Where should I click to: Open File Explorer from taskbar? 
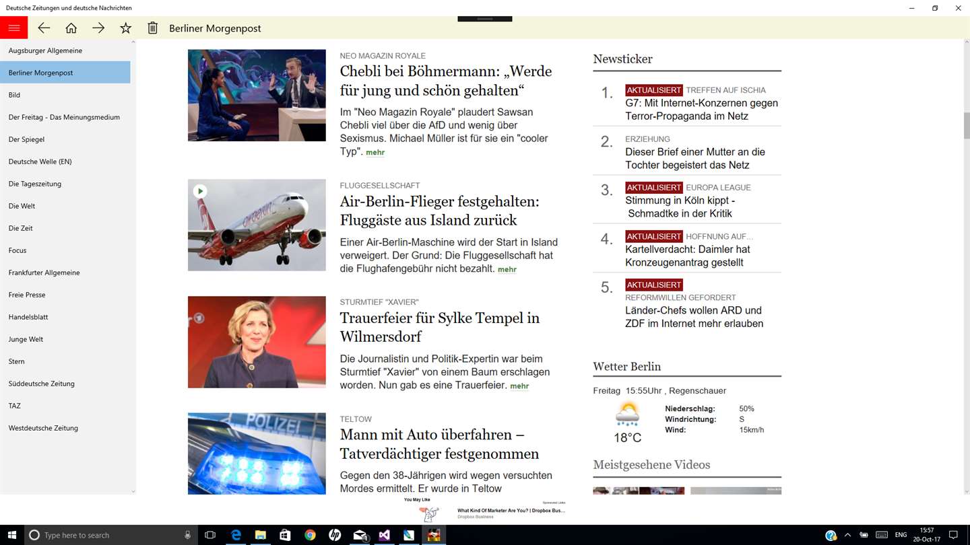tap(261, 535)
